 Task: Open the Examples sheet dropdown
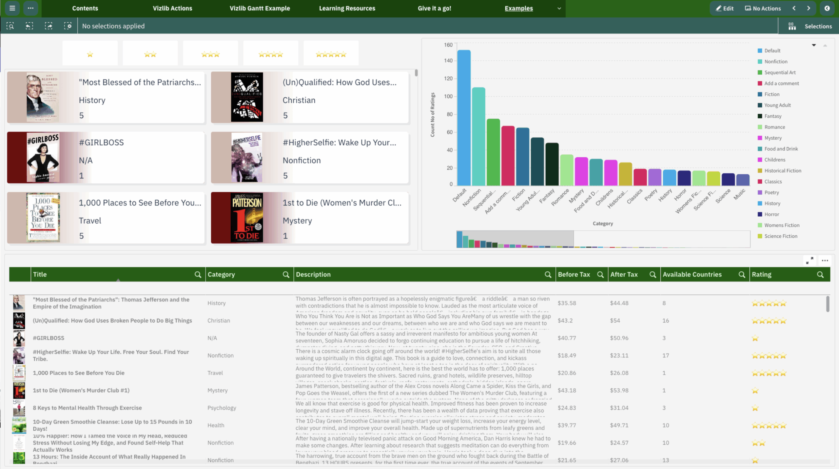[x=559, y=9]
